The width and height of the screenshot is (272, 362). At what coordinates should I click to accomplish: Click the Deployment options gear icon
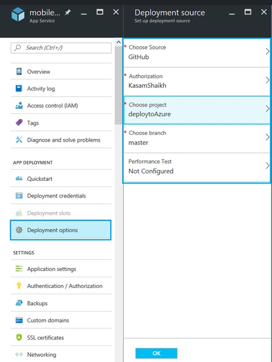19,230
